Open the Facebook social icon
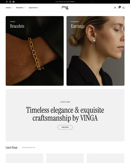The width and height of the screenshot is (130, 163). coord(7,2)
